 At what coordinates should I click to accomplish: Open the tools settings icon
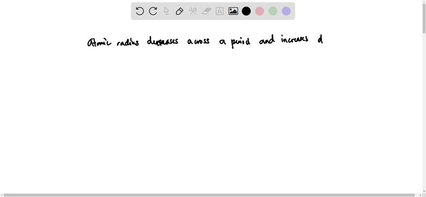tap(193, 11)
